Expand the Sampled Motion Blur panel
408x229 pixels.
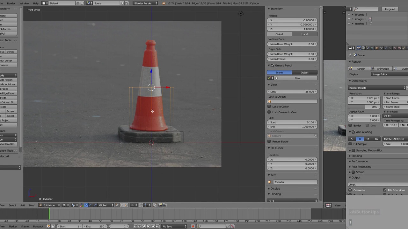pos(350,150)
